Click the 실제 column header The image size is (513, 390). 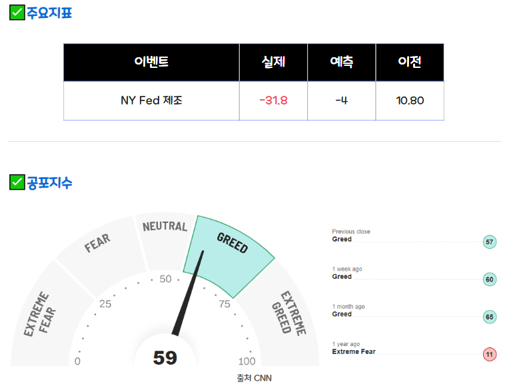[274, 62]
